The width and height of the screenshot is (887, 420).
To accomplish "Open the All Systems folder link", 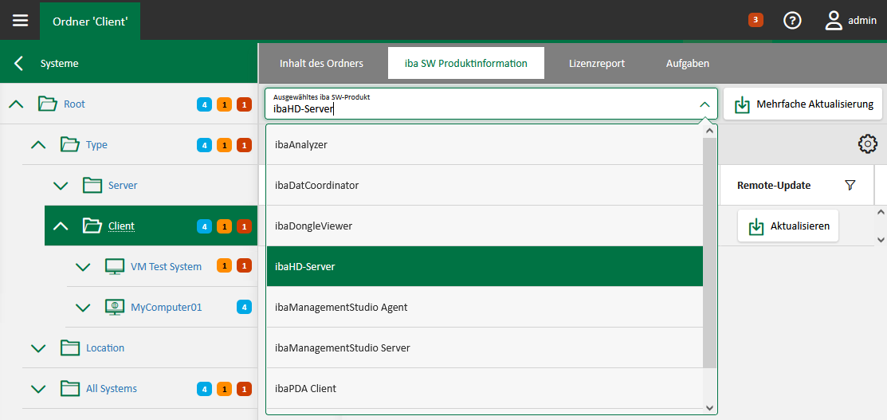I will [x=112, y=388].
